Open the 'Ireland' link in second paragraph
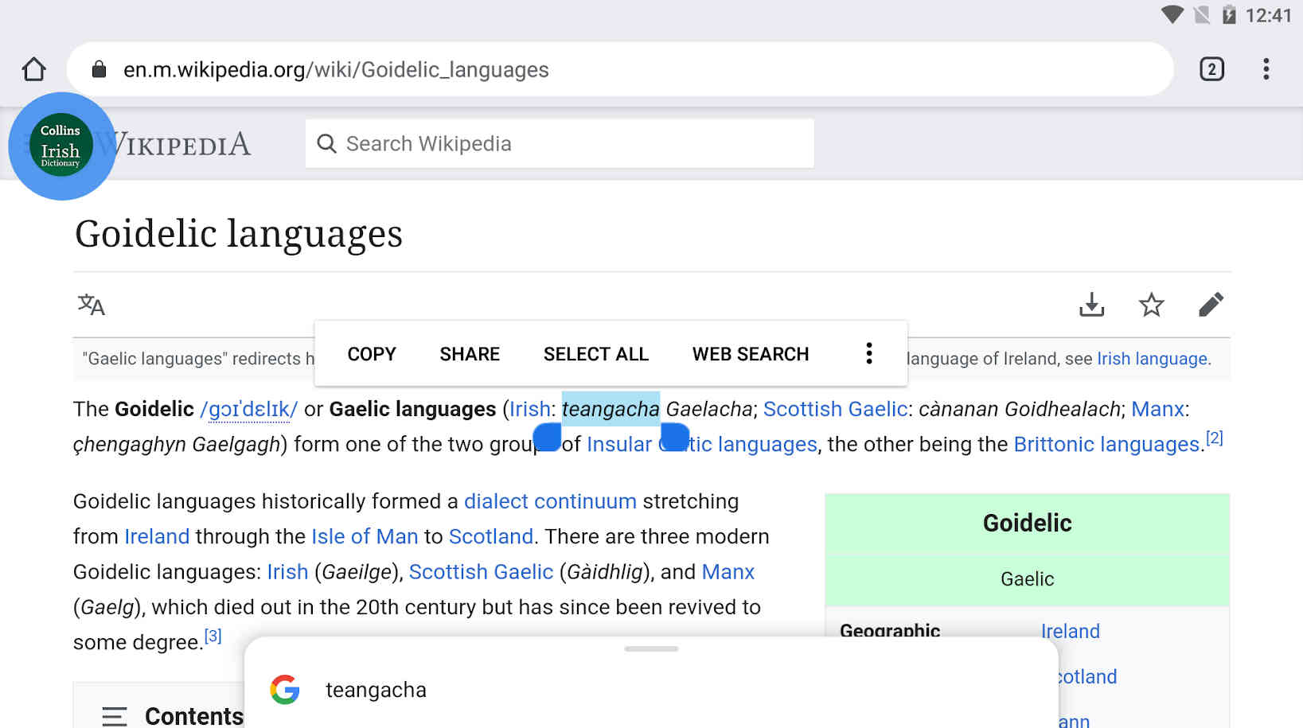Image resolution: width=1303 pixels, height=728 pixels. point(157,536)
